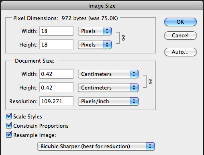Click the document size chain link icon
Viewport: 204px width, 155px height.
[150, 82]
